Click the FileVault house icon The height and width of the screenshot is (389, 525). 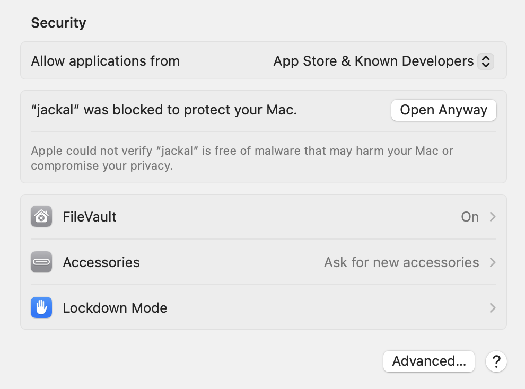[41, 217]
